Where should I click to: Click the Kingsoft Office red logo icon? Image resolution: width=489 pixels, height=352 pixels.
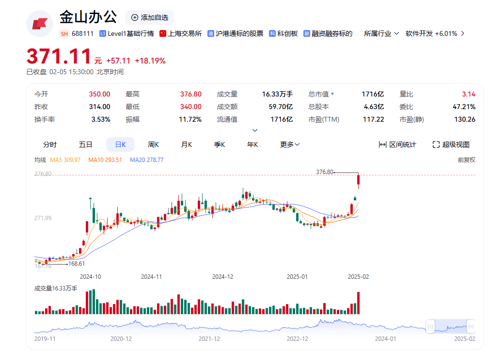pos(40,24)
